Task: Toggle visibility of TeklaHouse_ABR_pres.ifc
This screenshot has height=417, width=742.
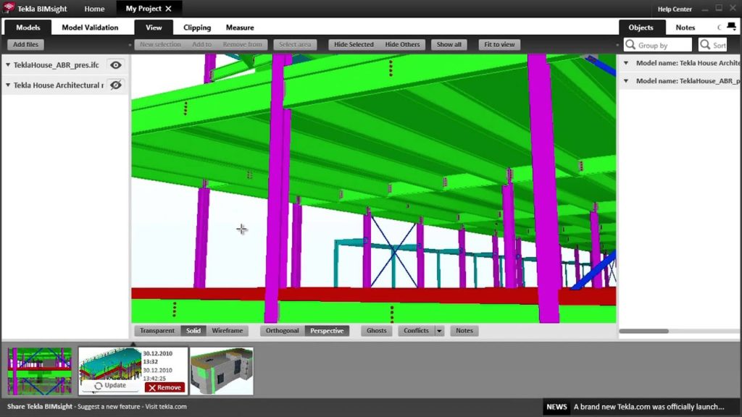Action: [115, 64]
